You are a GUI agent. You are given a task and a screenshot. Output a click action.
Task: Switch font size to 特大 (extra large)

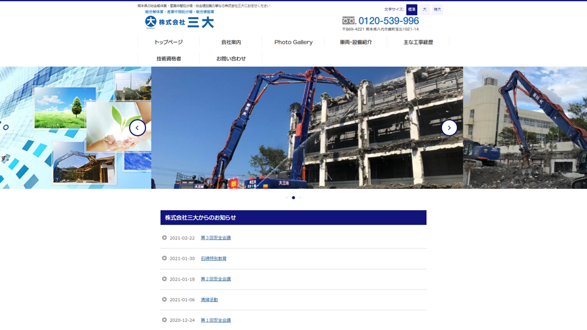tap(437, 10)
